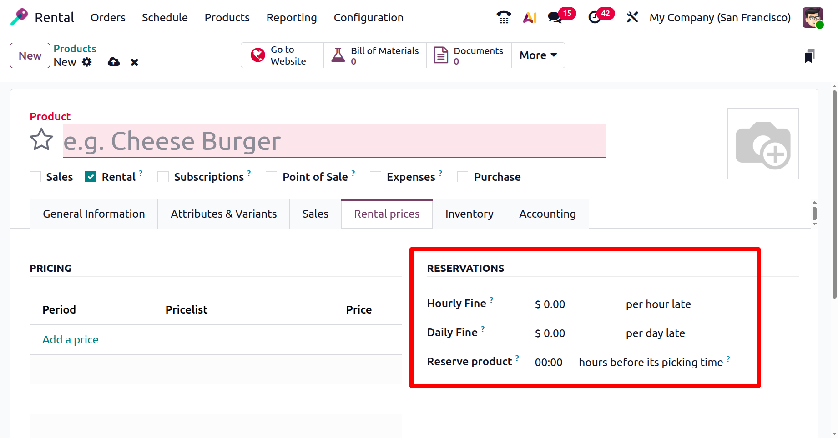
Task: Open the AI assistant icon
Action: (530, 17)
